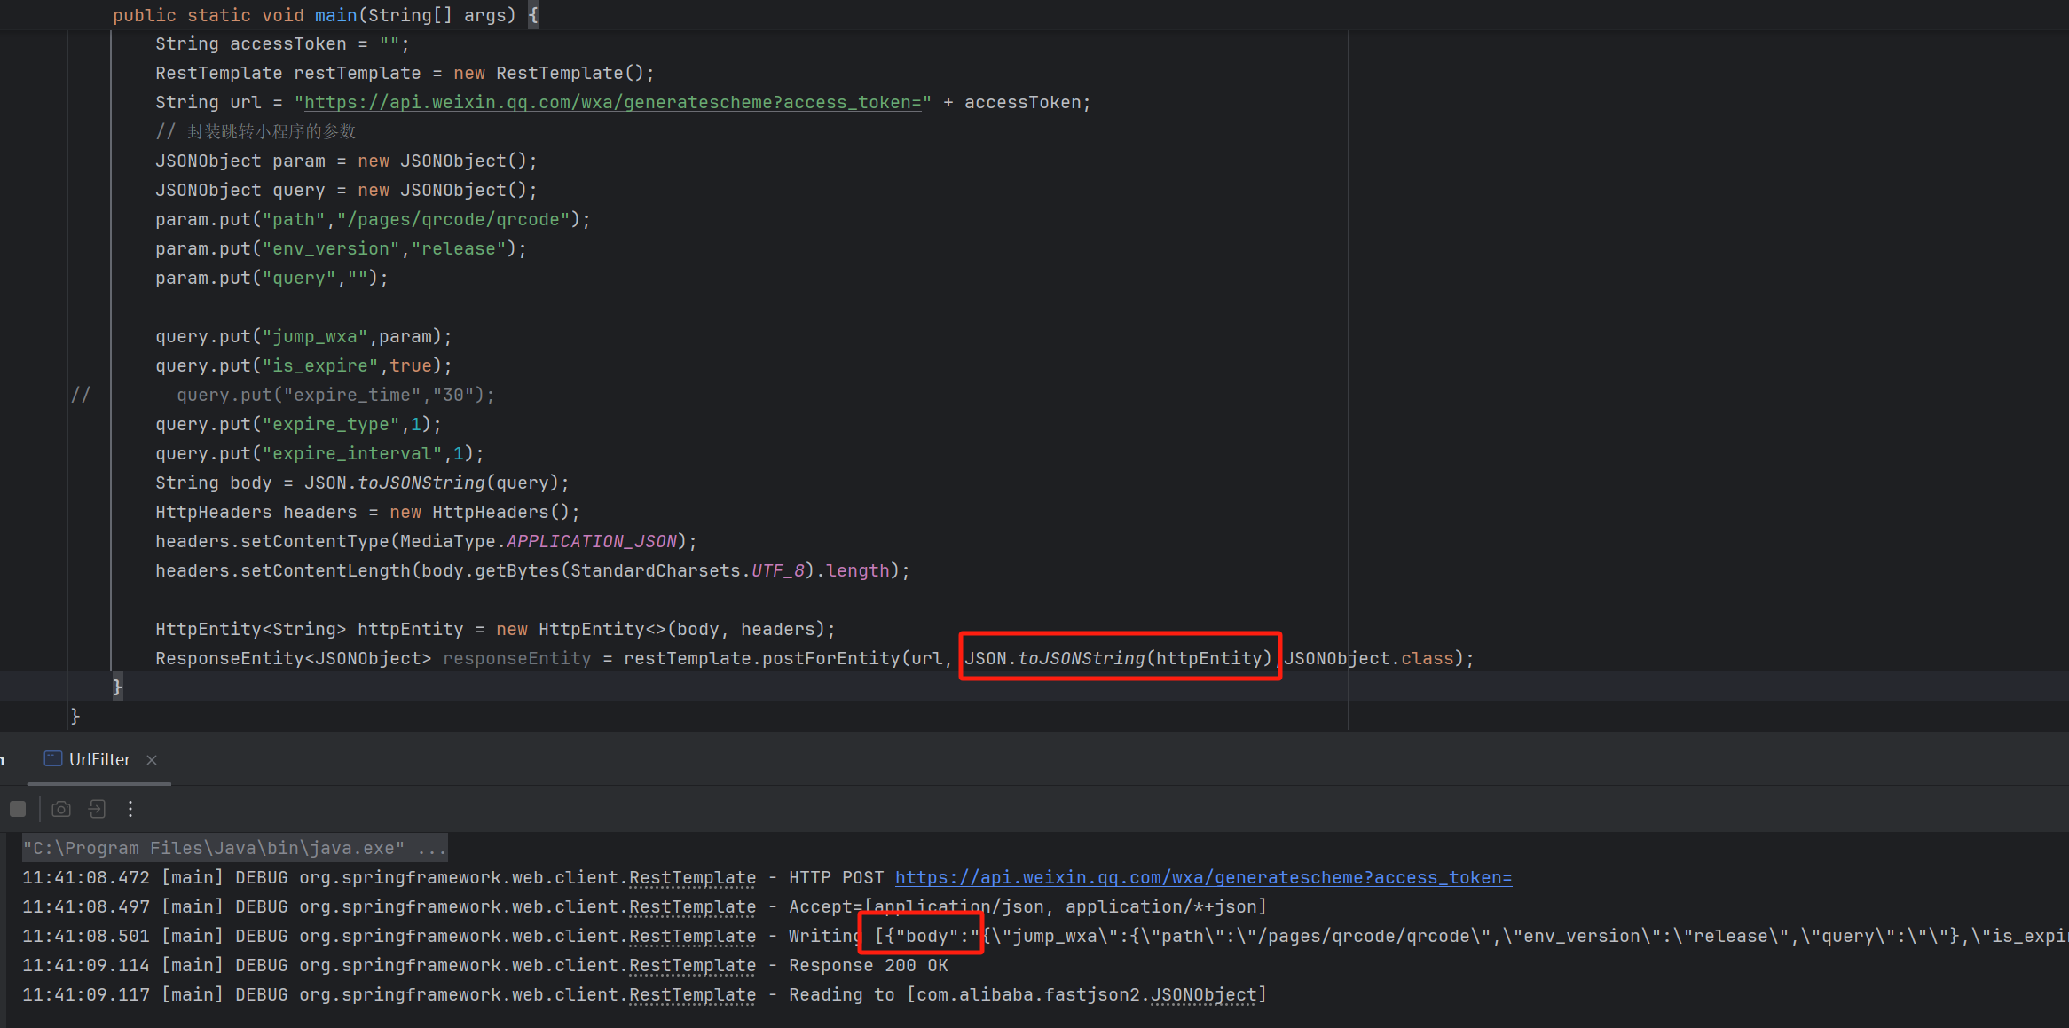The width and height of the screenshot is (2069, 1028).
Task: Click the "body" text in Writing log line
Action: point(925,937)
